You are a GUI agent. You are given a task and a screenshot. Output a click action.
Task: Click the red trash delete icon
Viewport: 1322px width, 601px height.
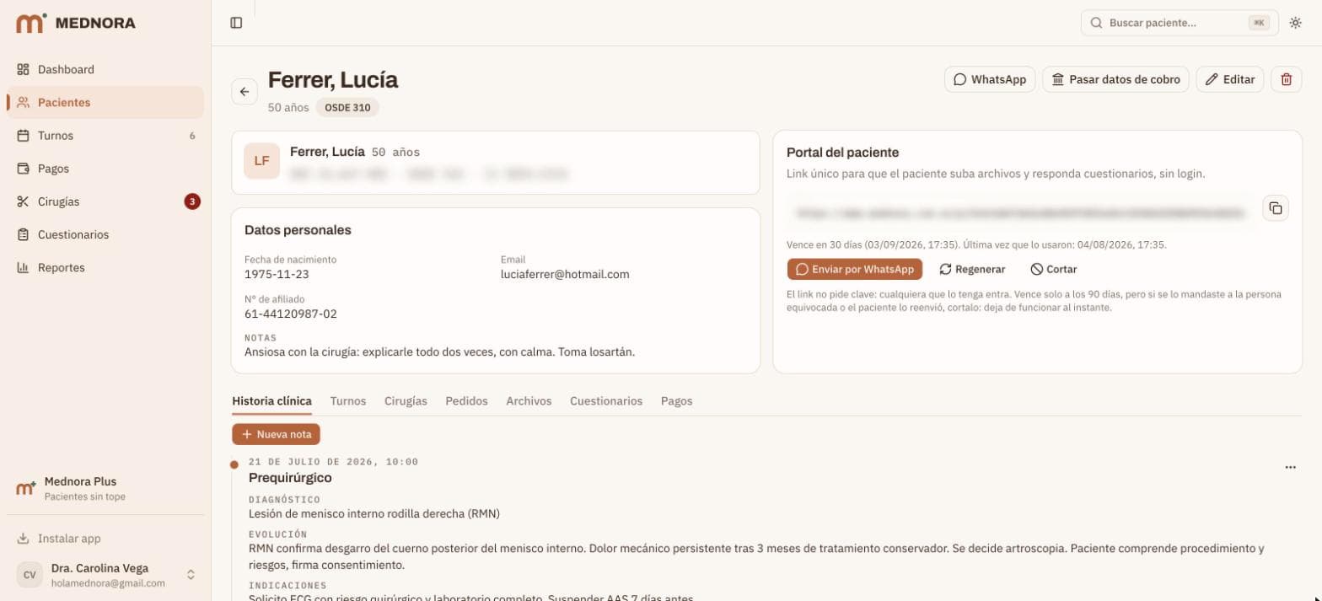(x=1287, y=79)
